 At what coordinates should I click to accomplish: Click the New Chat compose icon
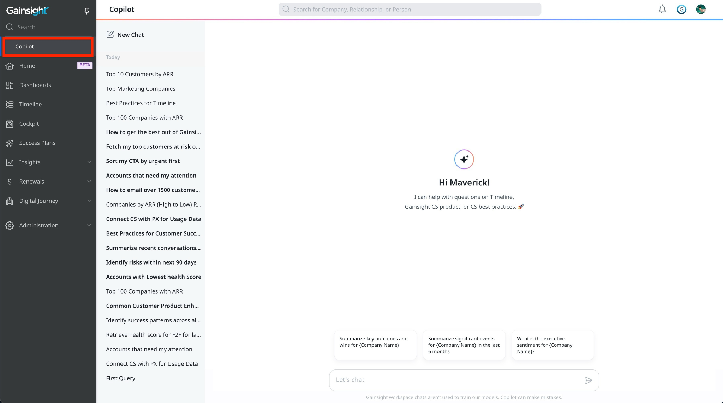tap(110, 34)
